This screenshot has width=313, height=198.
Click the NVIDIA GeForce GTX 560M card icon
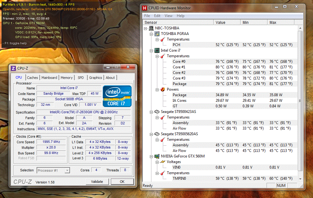tap(157, 156)
